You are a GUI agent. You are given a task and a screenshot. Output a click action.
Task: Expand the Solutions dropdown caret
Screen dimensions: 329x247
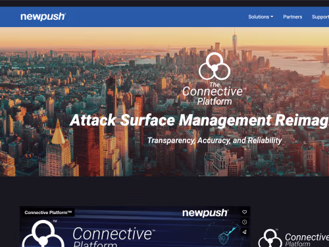pyautogui.click(x=272, y=16)
